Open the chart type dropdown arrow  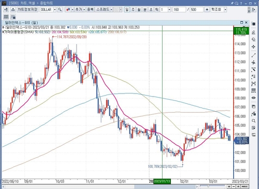(73, 9)
